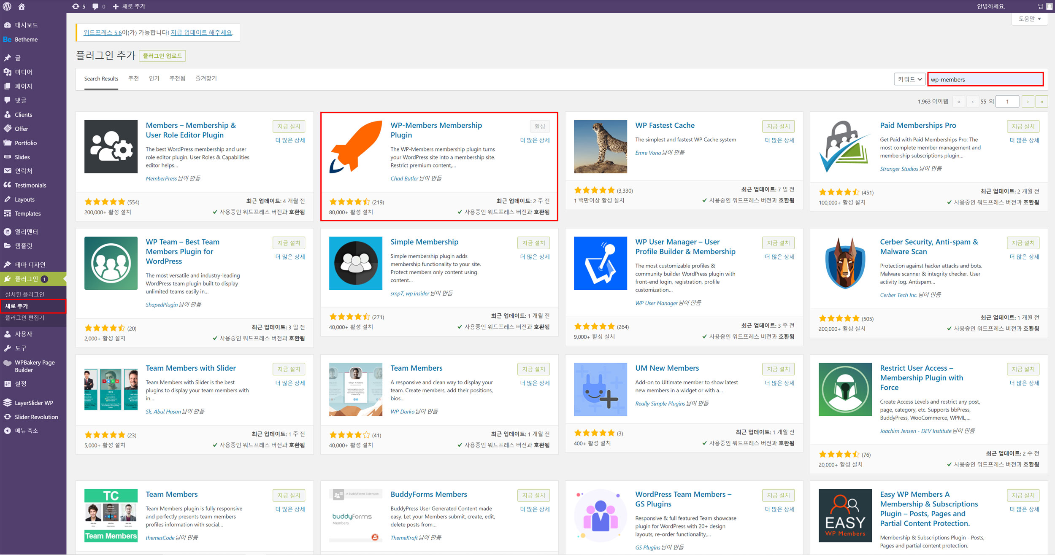Install the Paid Memberships Pro plugin
Screen dimensions: 1055x555
(x=1023, y=127)
